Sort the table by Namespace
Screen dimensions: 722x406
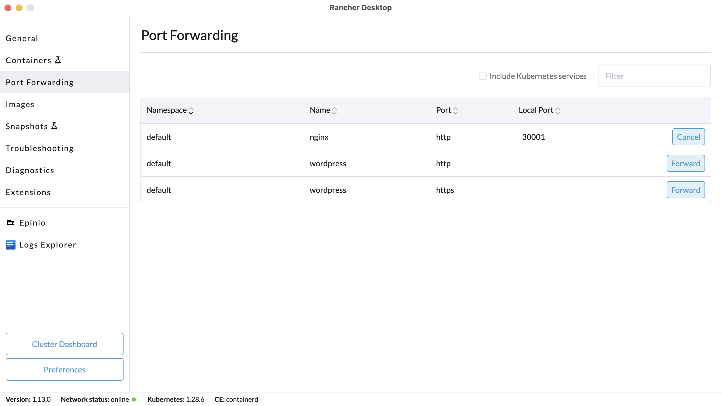[x=170, y=110]
